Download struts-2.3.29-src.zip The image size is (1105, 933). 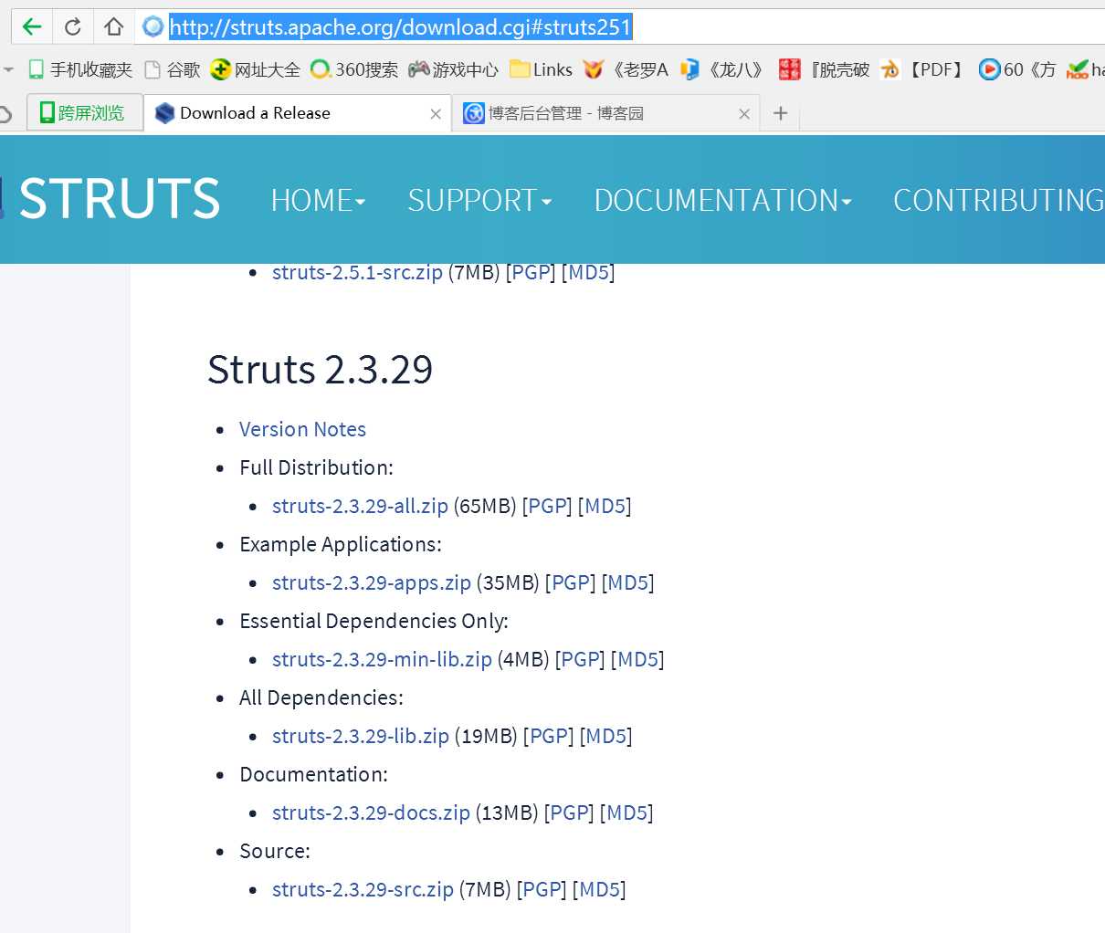pyautogui.click(x=363, y=889)
